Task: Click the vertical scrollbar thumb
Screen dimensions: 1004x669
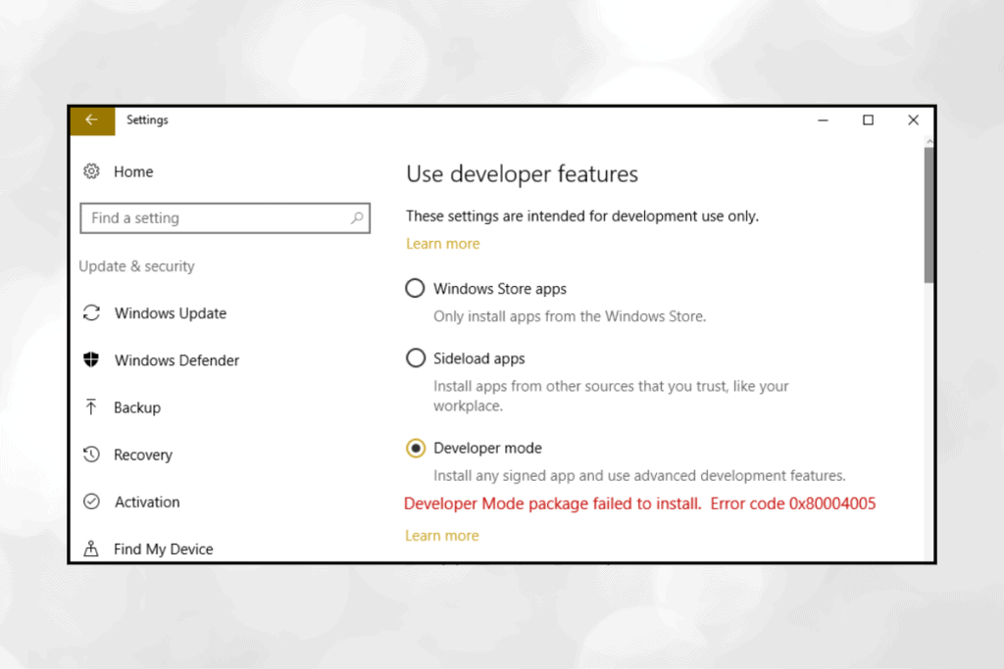Action: pyautogui.click(x=929, y=215)
